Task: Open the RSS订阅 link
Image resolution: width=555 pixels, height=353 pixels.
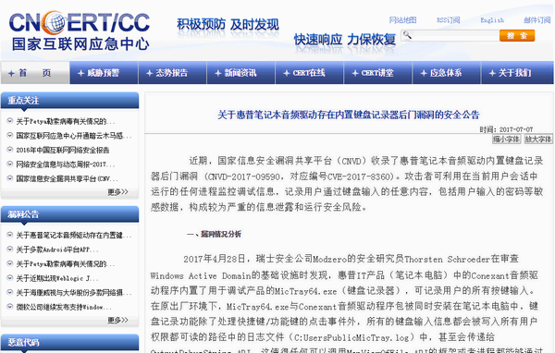Action: 448,20
